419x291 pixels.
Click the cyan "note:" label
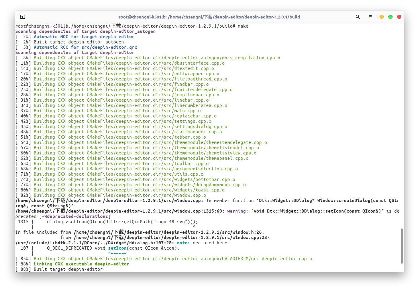[183, 243]
